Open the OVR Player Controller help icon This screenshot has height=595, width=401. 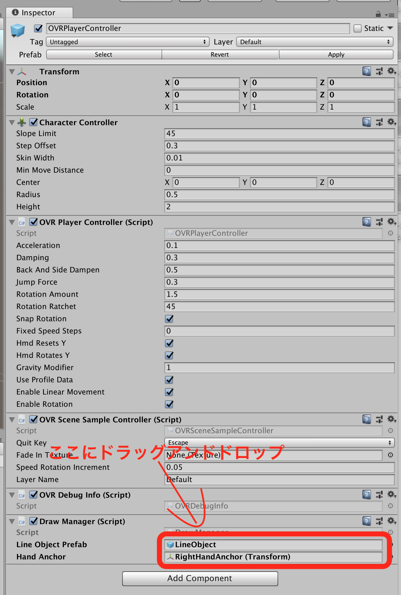(366, 222)
